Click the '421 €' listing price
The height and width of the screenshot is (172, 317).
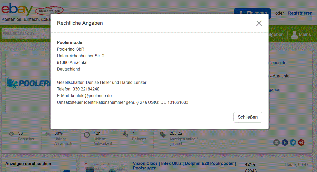(250, 164)
